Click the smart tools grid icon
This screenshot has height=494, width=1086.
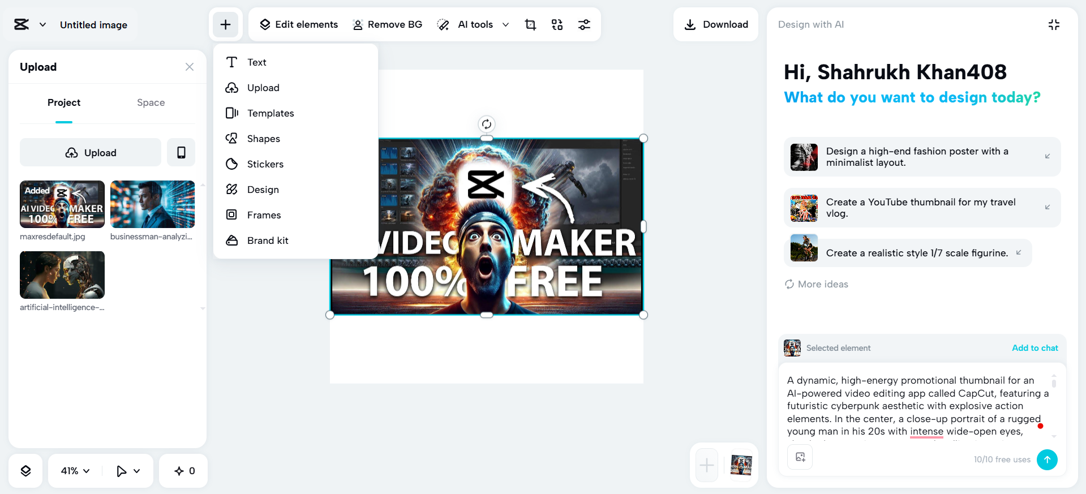pyautogui.click(x=557, y=24)
